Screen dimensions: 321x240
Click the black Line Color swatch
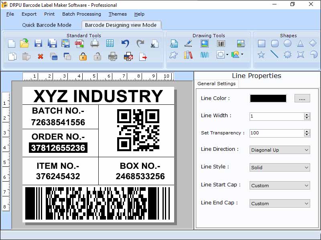pyautogui.click(x=268, y=98)
